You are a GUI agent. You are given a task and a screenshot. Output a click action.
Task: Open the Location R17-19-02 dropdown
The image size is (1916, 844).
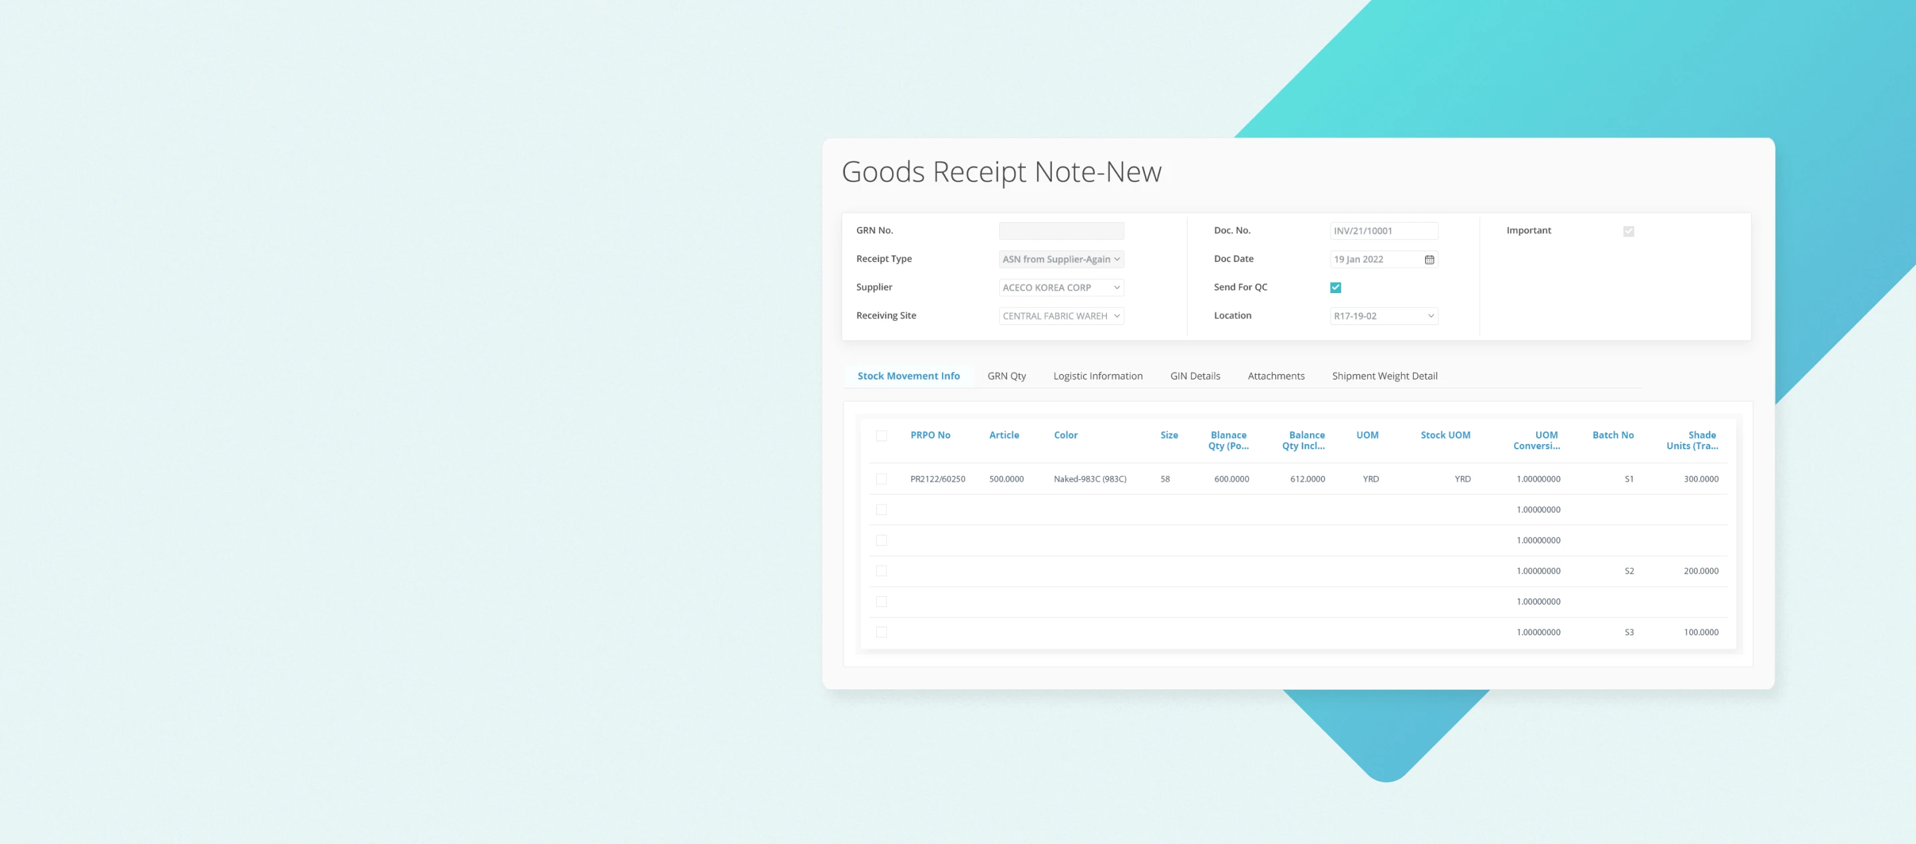tap(1384, 316)
